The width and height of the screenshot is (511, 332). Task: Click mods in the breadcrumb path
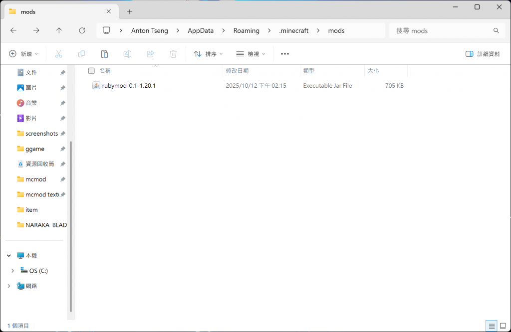click(336, 30)
